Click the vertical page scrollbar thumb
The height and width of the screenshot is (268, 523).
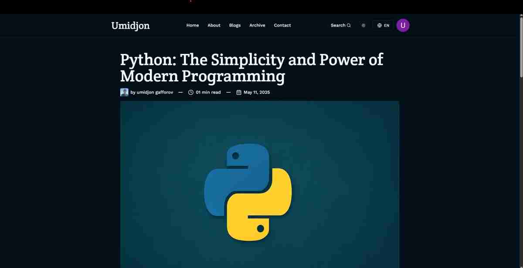(521, 46)
